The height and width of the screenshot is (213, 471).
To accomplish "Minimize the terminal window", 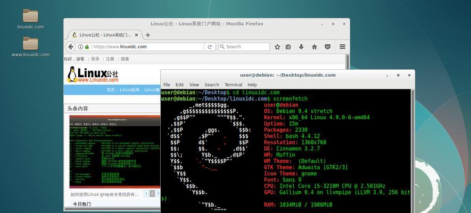I will tap(387, 75).
